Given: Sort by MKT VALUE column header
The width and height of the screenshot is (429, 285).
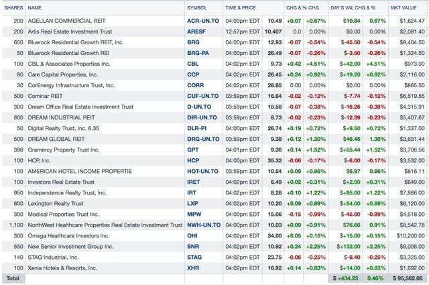Looking at the screenshot, I should [404, 7].
